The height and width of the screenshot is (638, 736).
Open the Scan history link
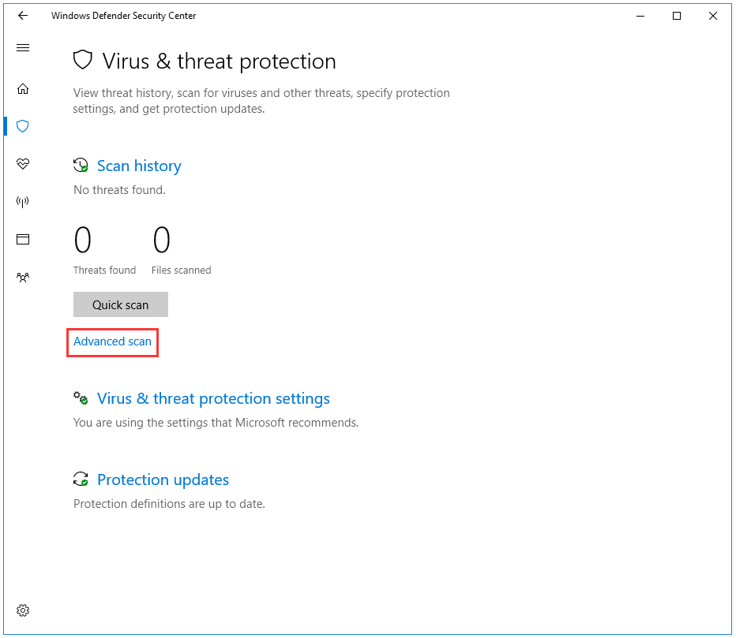[139, 166]
